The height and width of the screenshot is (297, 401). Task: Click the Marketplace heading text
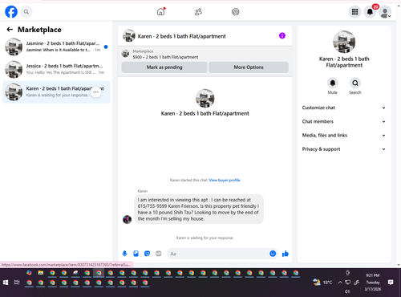coord(39,30)
